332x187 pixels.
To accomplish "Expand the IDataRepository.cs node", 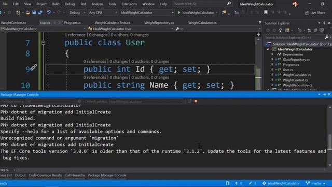I will 272,59.
